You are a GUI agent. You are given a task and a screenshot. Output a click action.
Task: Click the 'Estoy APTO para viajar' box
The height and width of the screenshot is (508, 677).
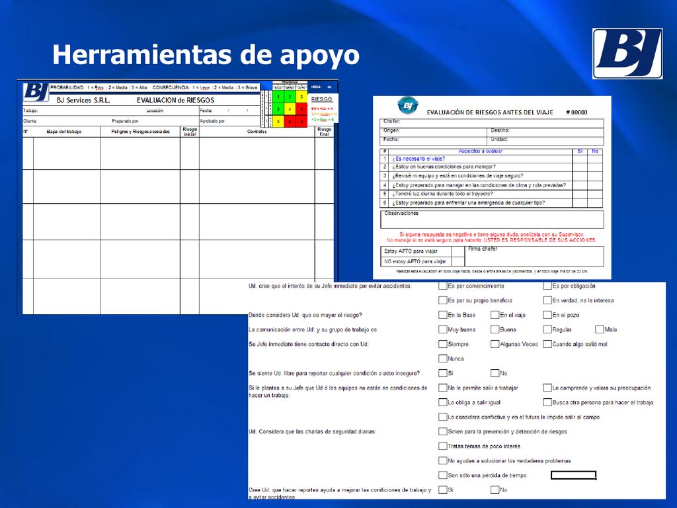tap(458, 251)
